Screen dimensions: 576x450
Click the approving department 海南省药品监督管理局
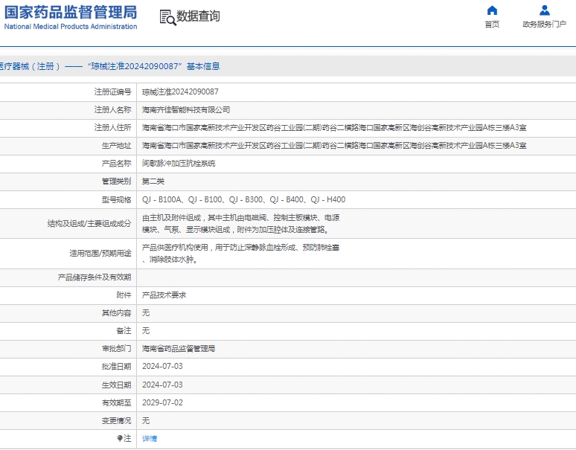coord(179,349)
